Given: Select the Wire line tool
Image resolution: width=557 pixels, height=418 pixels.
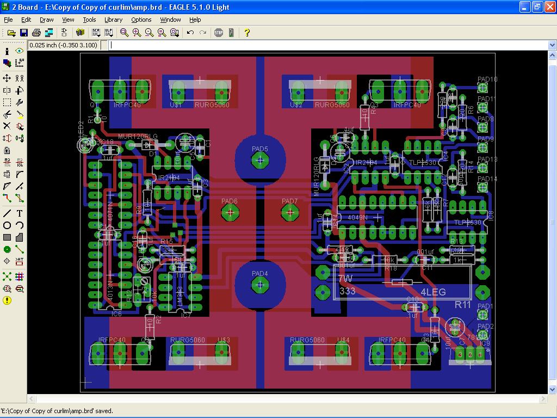Looking at the screenshot, I should 7,213.
